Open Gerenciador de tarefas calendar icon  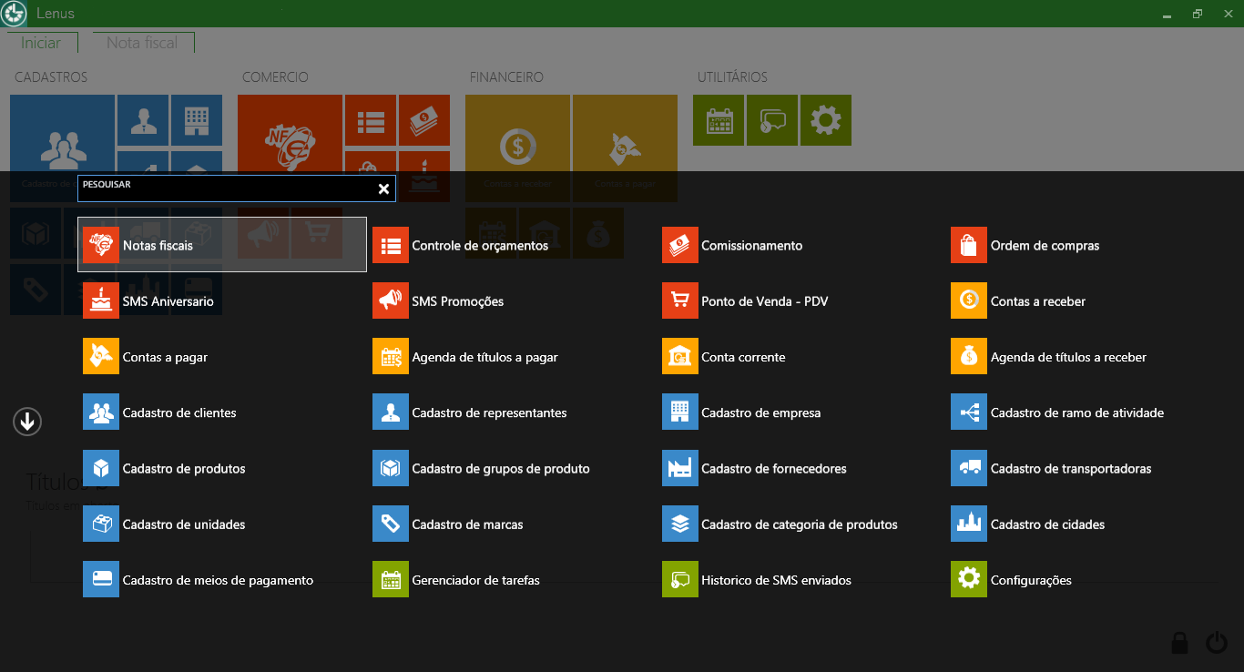[391, 579]
